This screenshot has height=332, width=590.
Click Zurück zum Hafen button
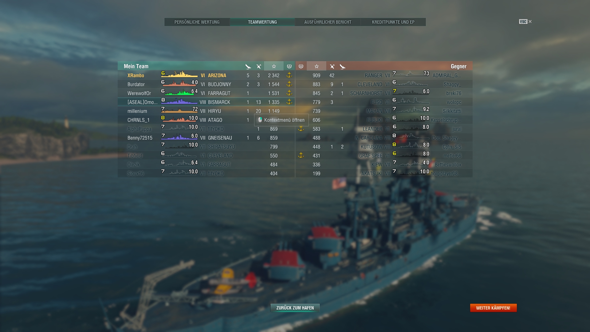(x=295, y=308)
